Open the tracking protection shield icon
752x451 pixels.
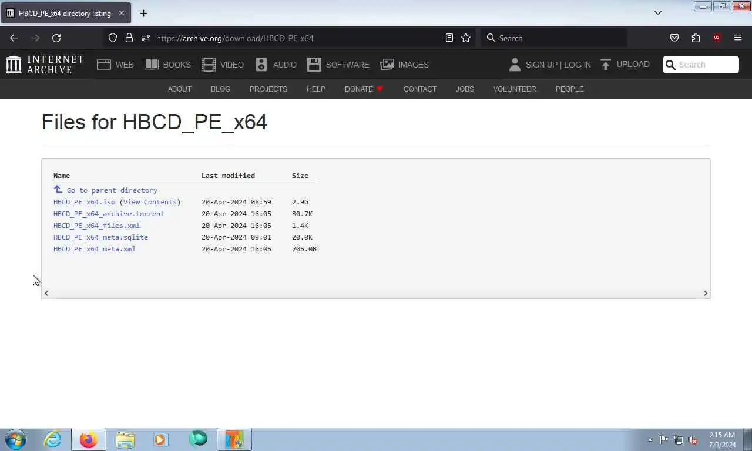coord(113,38)
